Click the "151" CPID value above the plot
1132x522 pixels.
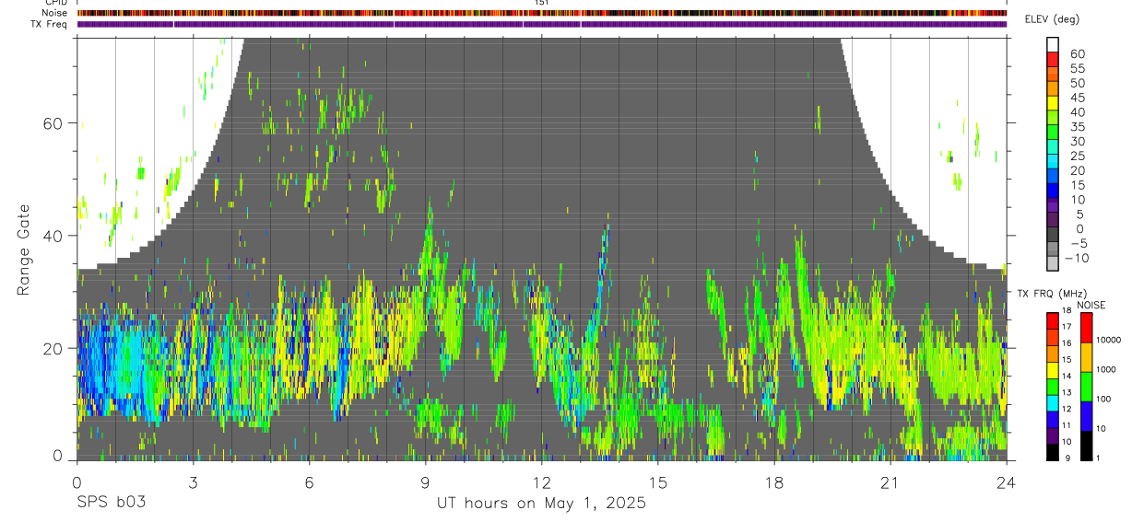pos(542,3)
